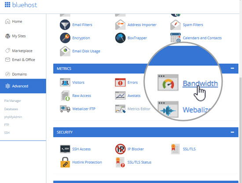Click the Raw Access link
The height and width of the screenshot is (183, 242).
(82, 96)
